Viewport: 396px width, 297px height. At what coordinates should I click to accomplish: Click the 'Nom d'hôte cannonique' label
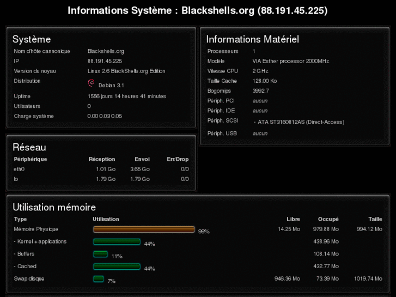coord(42,51)
